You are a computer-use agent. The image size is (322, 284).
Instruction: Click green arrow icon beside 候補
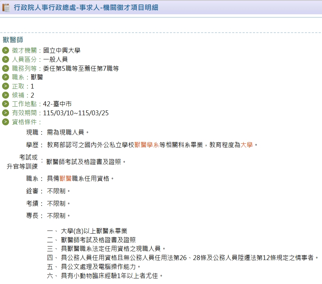click(x=6, y=95)
